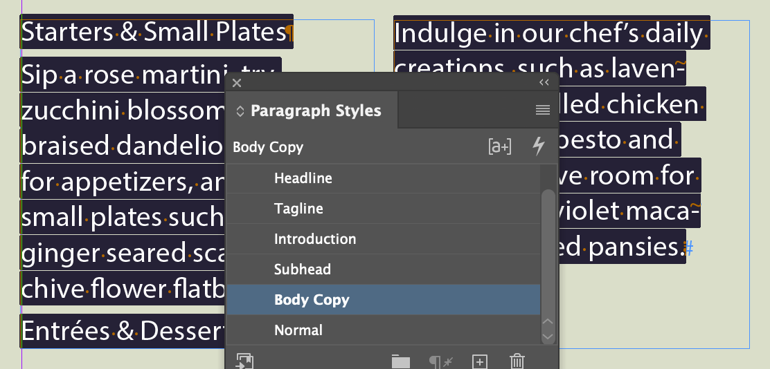Apply the Introduction paragraph style
770x369 pixels.
click(x=383, y=239)
